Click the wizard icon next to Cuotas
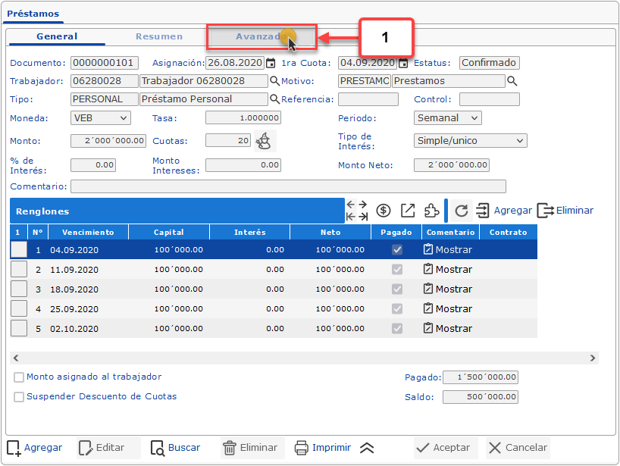This screenshot has height=466, width=620. point(264,140)
